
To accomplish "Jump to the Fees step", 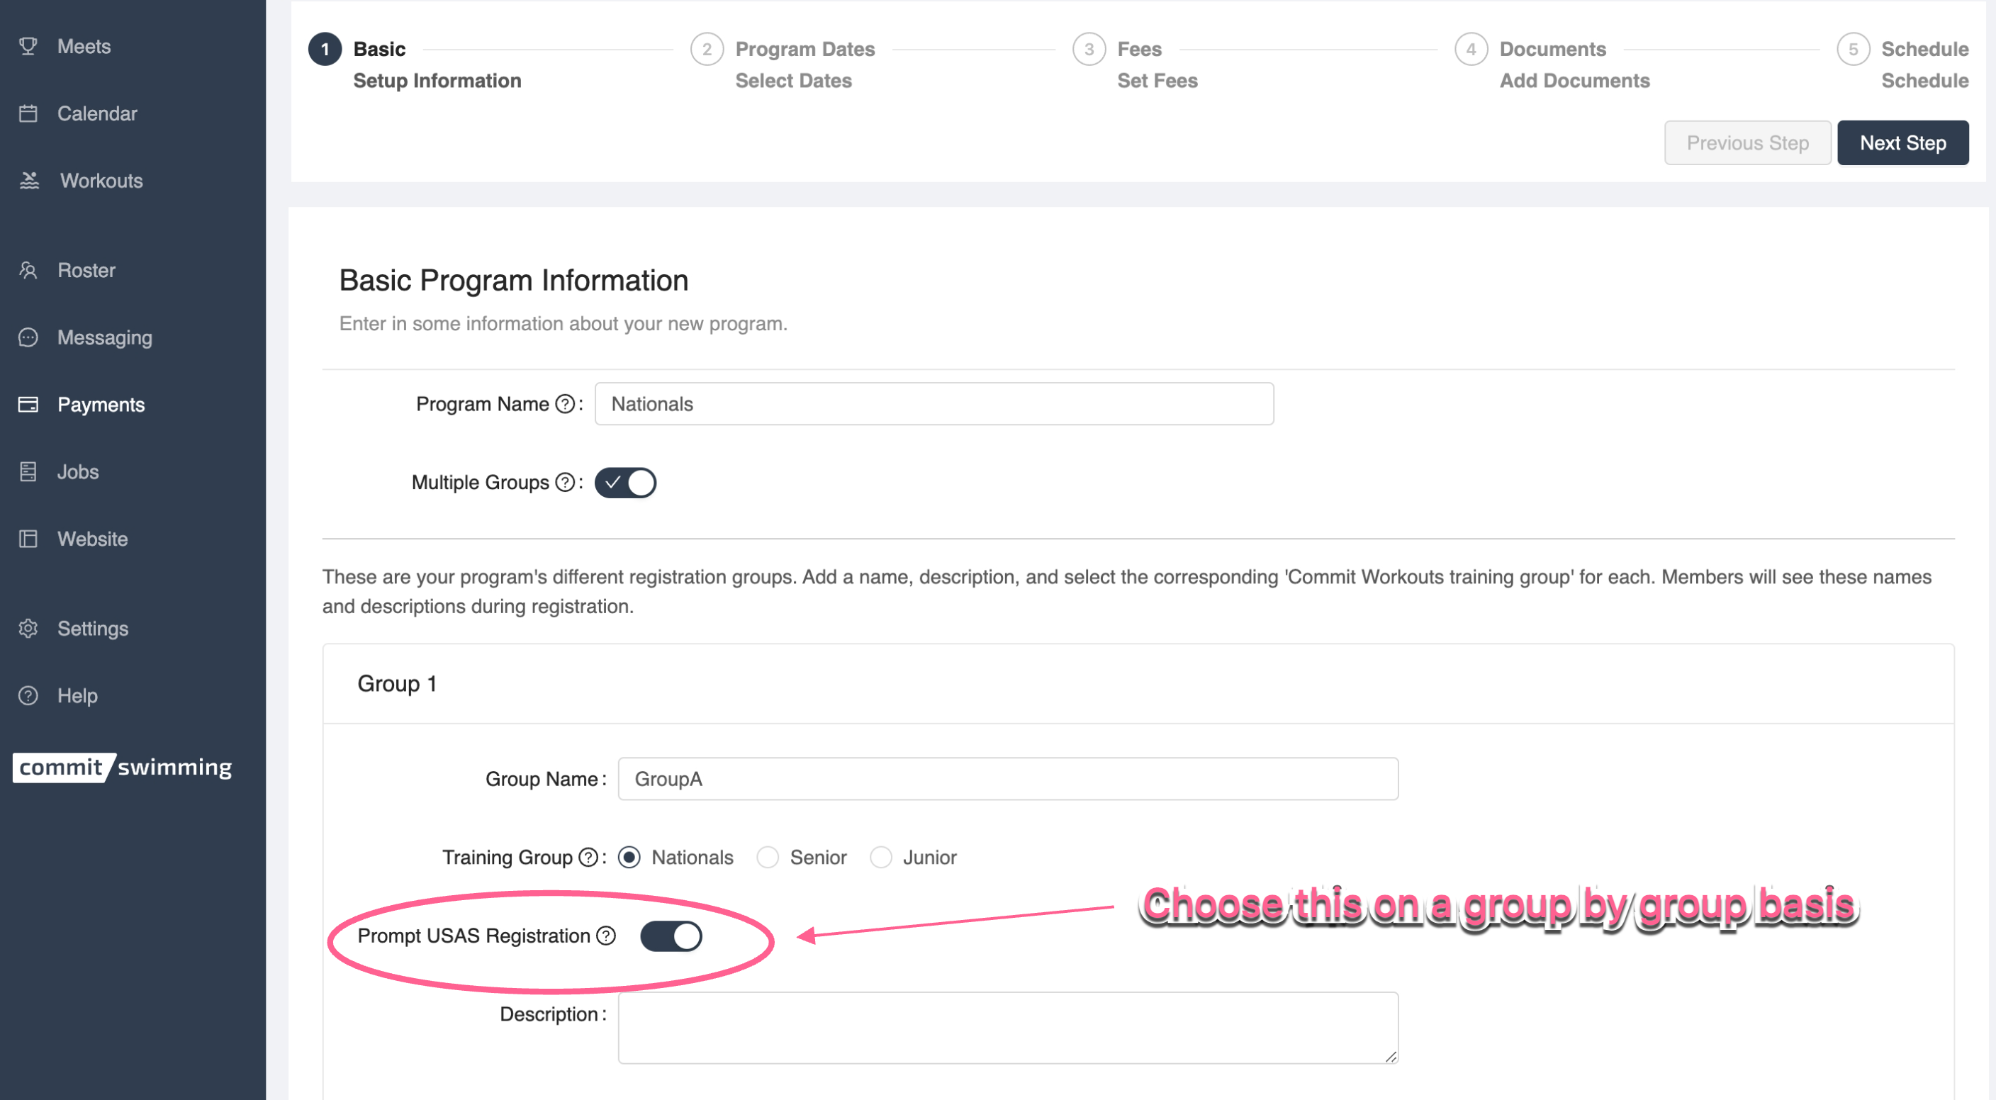I will point(1138,50).
